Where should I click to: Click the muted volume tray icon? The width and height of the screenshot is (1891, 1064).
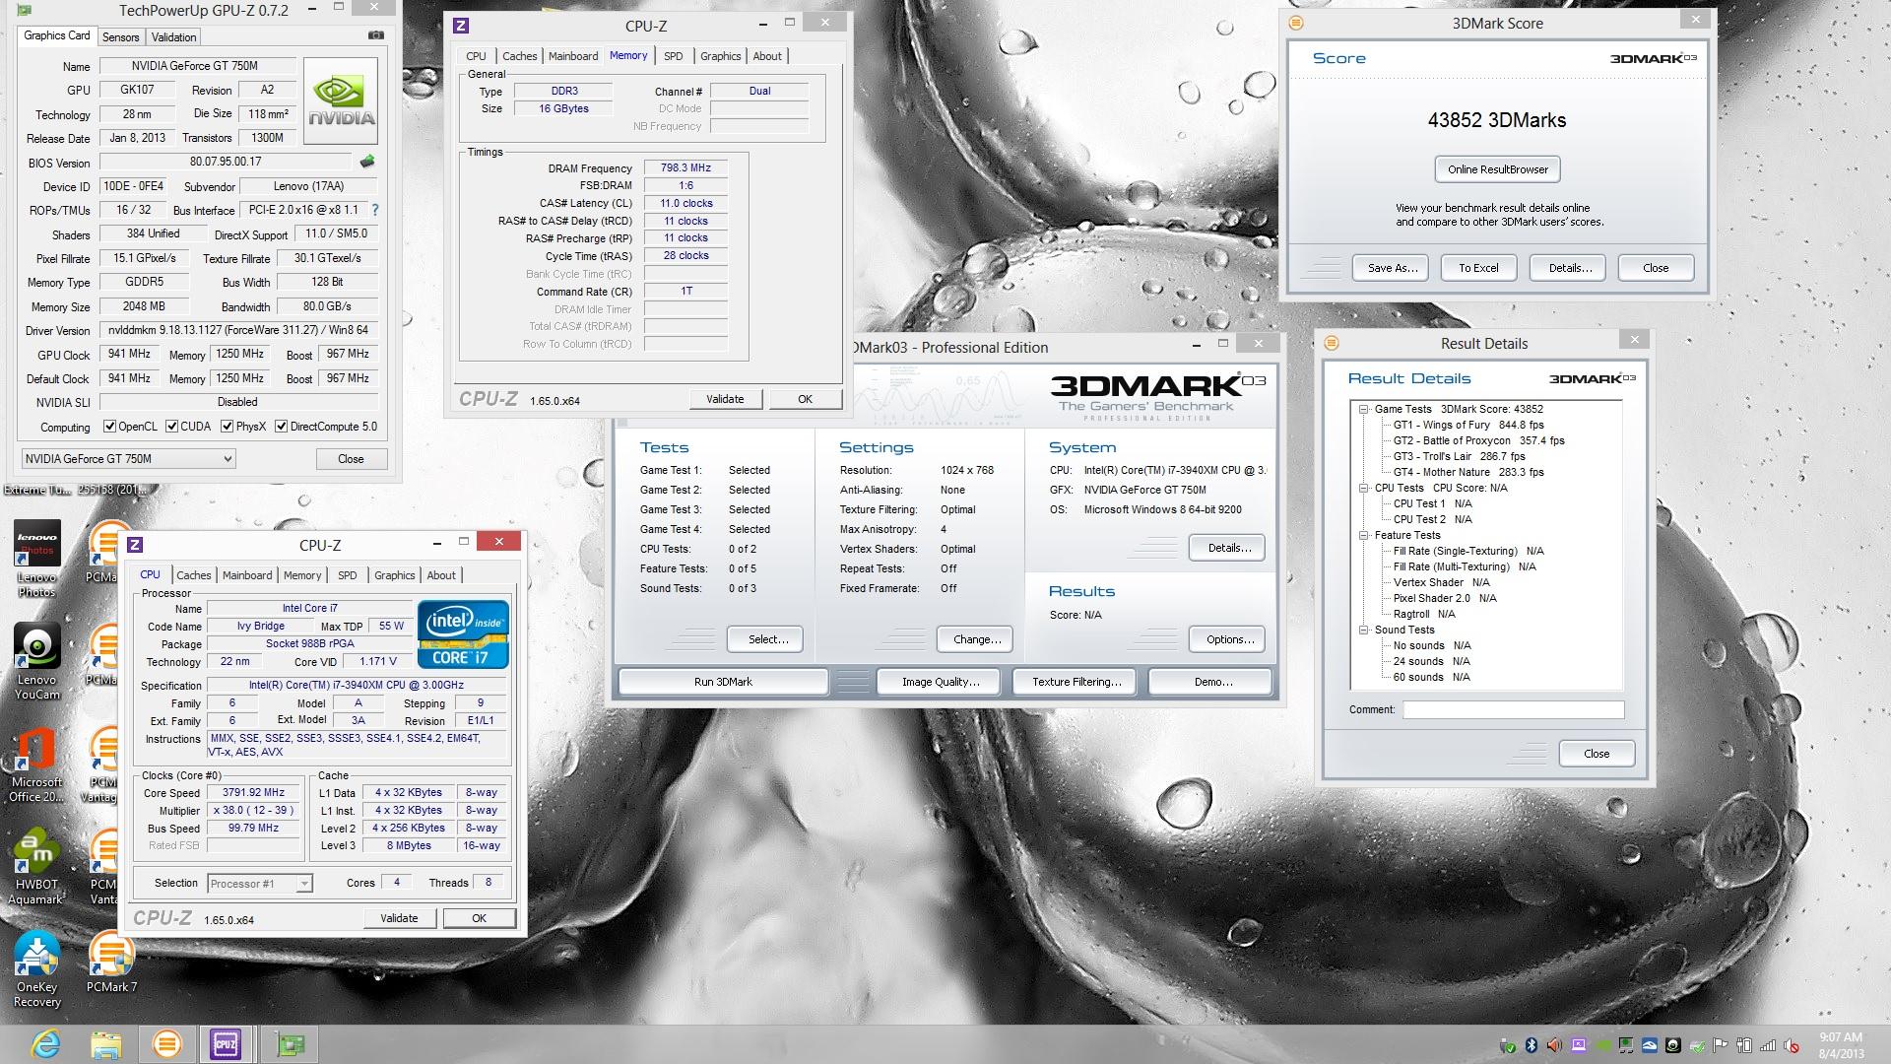(x=1791, y=1045)
